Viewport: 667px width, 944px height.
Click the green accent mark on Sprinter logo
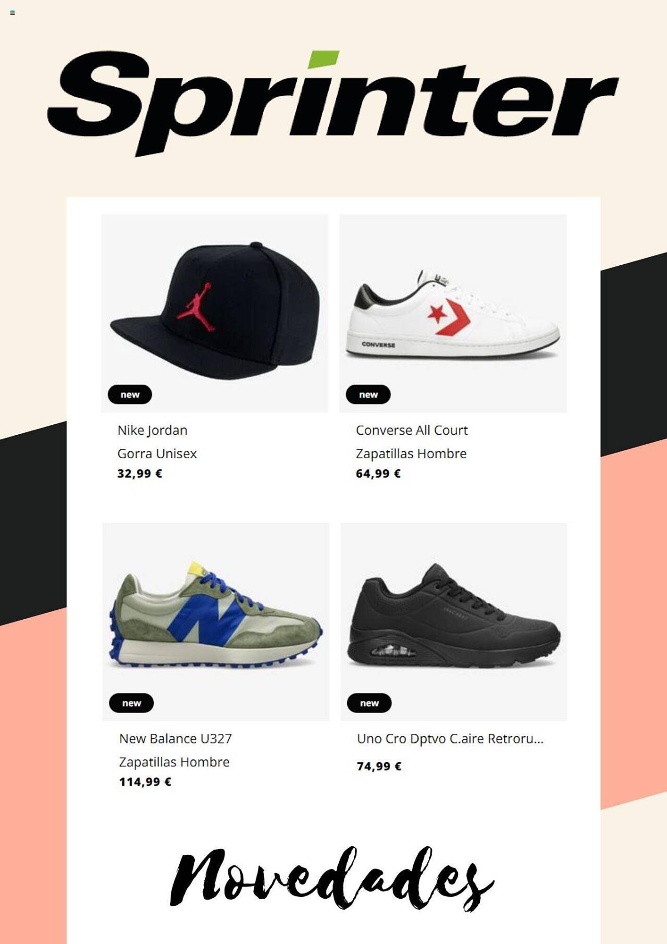point(323,59)
